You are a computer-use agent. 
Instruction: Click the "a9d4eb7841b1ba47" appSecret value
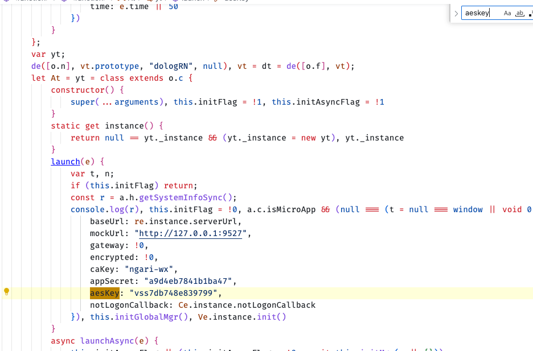[184, 281]
